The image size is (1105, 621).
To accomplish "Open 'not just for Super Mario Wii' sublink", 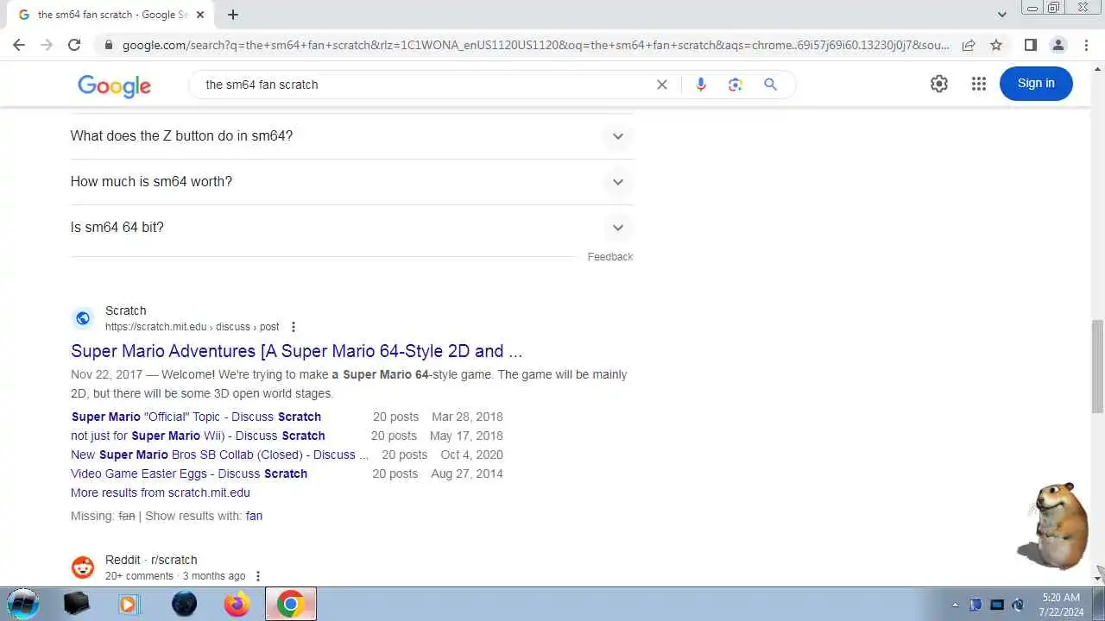I will 198,436.
